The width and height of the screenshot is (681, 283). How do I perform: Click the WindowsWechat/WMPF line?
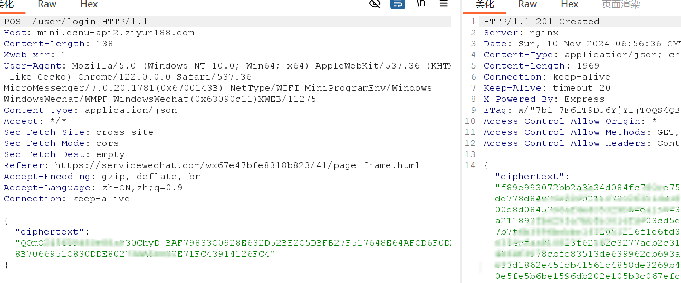[160, 99]
